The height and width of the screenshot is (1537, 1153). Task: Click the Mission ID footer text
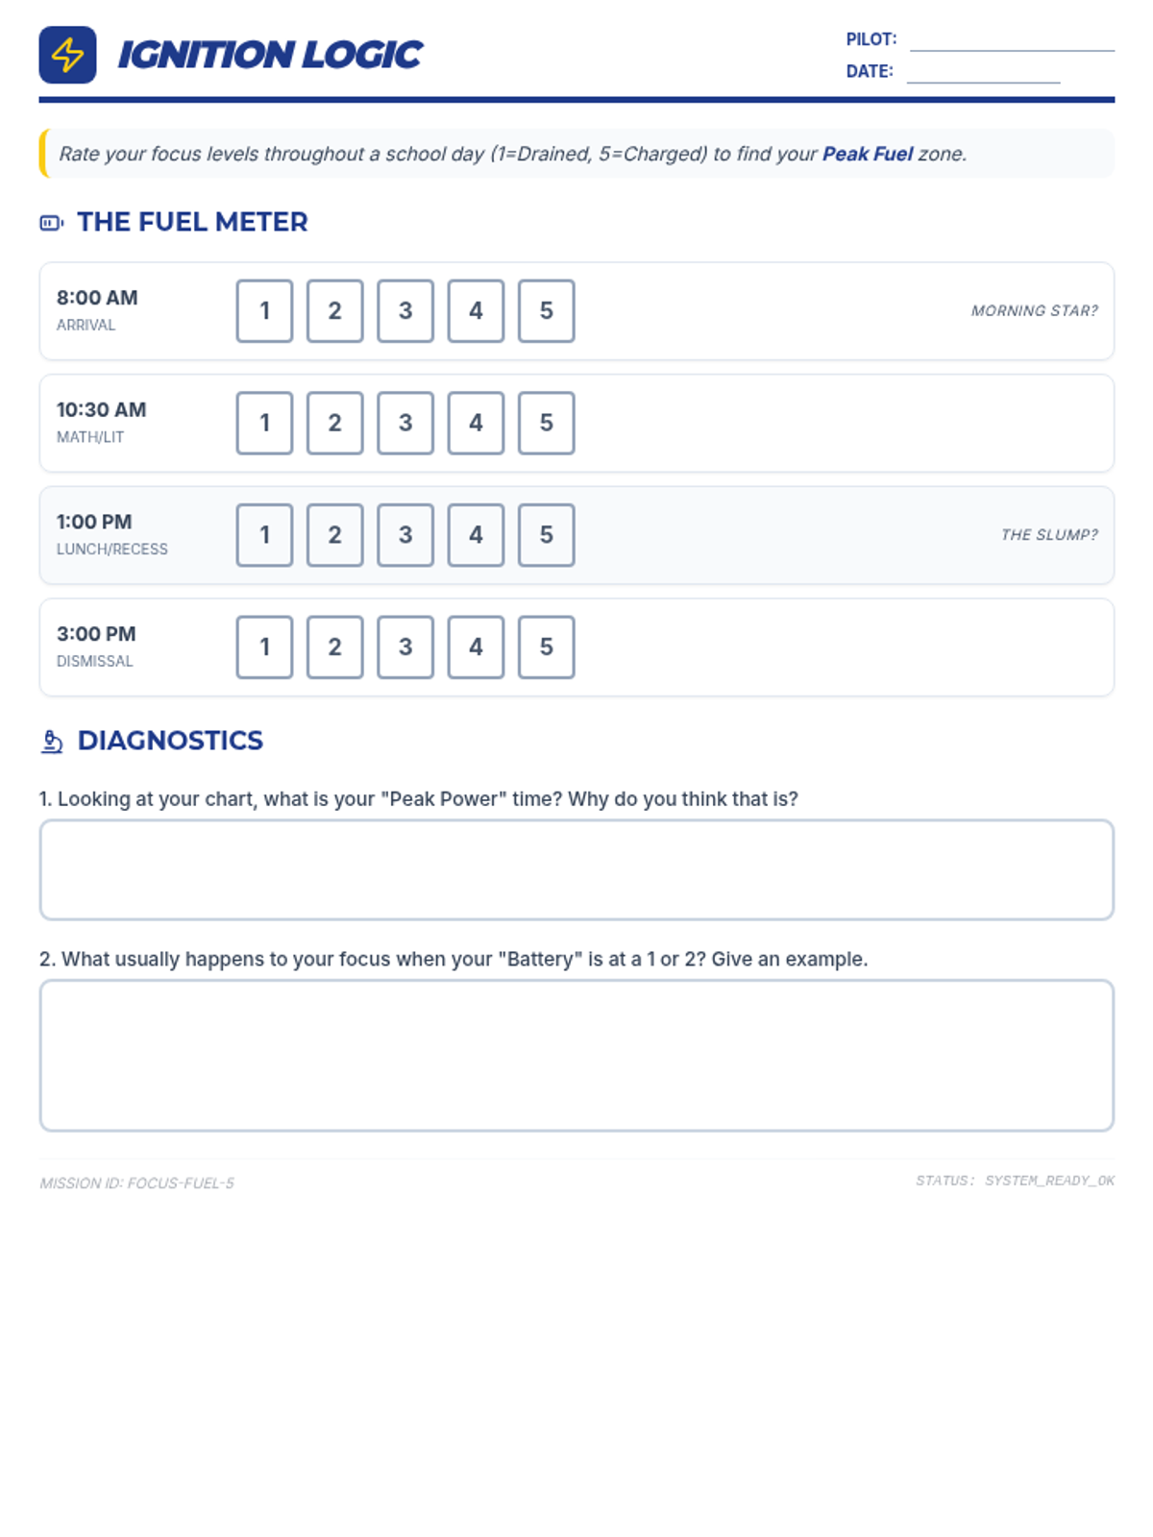click(x=136, y=1183)
